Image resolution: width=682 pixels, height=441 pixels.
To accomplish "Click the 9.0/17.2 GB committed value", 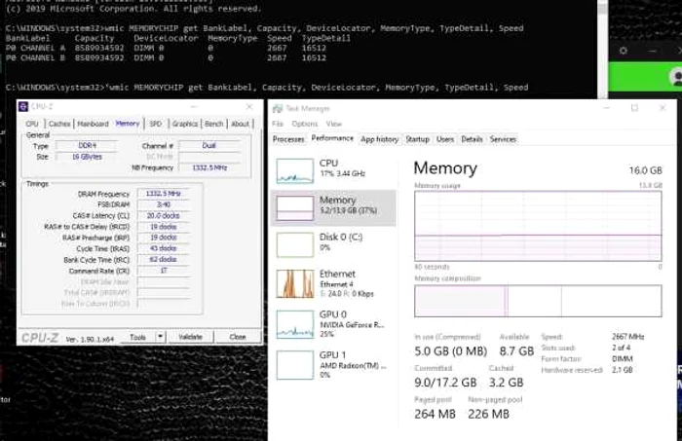I will tap(445, 383).
